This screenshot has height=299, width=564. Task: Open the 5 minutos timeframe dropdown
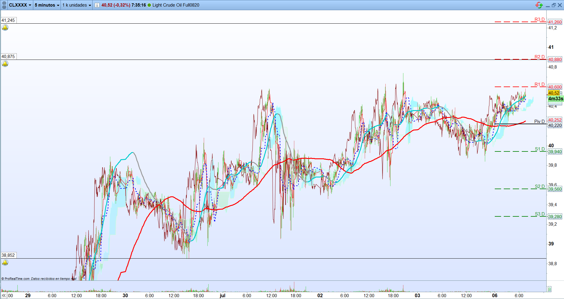pyautogui.click(x=47, y=5)
